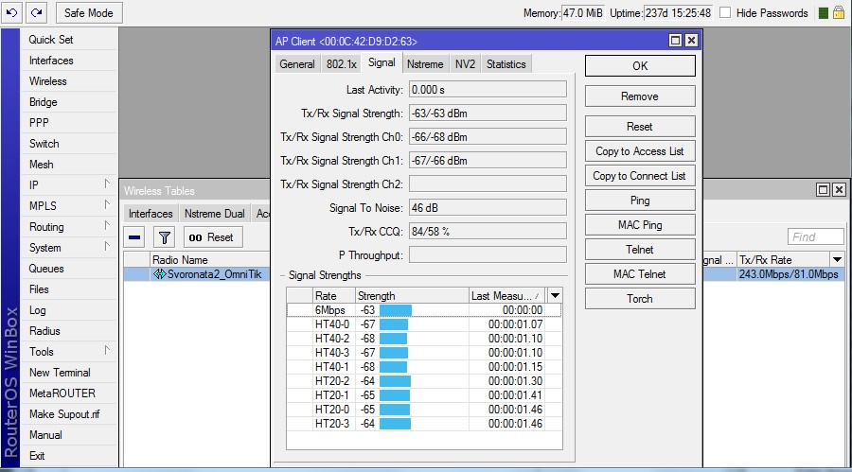Click Reset counters in Wireless Tables
852x472 pixels.
tap(211, 237)
